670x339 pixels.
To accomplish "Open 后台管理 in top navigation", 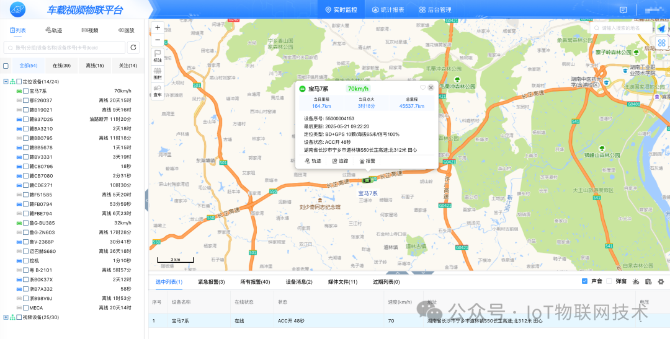I will [x=435, y=10].
